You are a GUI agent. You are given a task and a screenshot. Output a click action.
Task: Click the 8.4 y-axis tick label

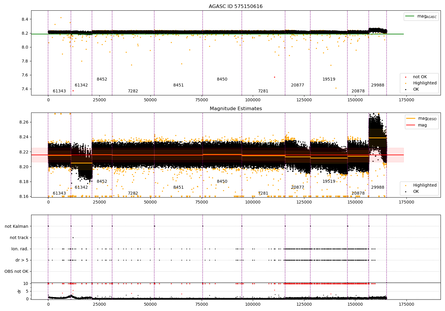tap(25, 20)
